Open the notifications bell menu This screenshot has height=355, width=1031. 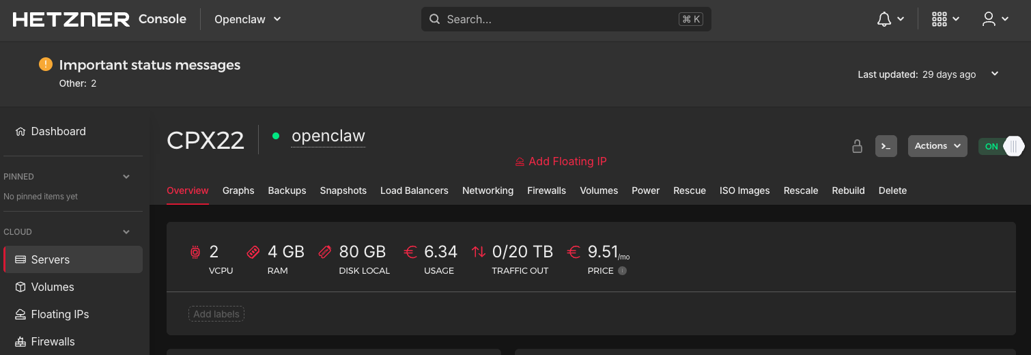tap(890, 19)
